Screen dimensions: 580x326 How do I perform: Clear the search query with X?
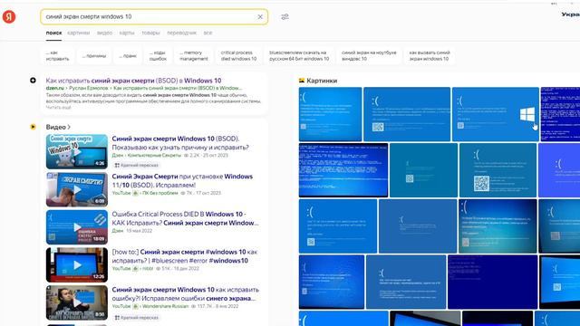tap(260, 16)
